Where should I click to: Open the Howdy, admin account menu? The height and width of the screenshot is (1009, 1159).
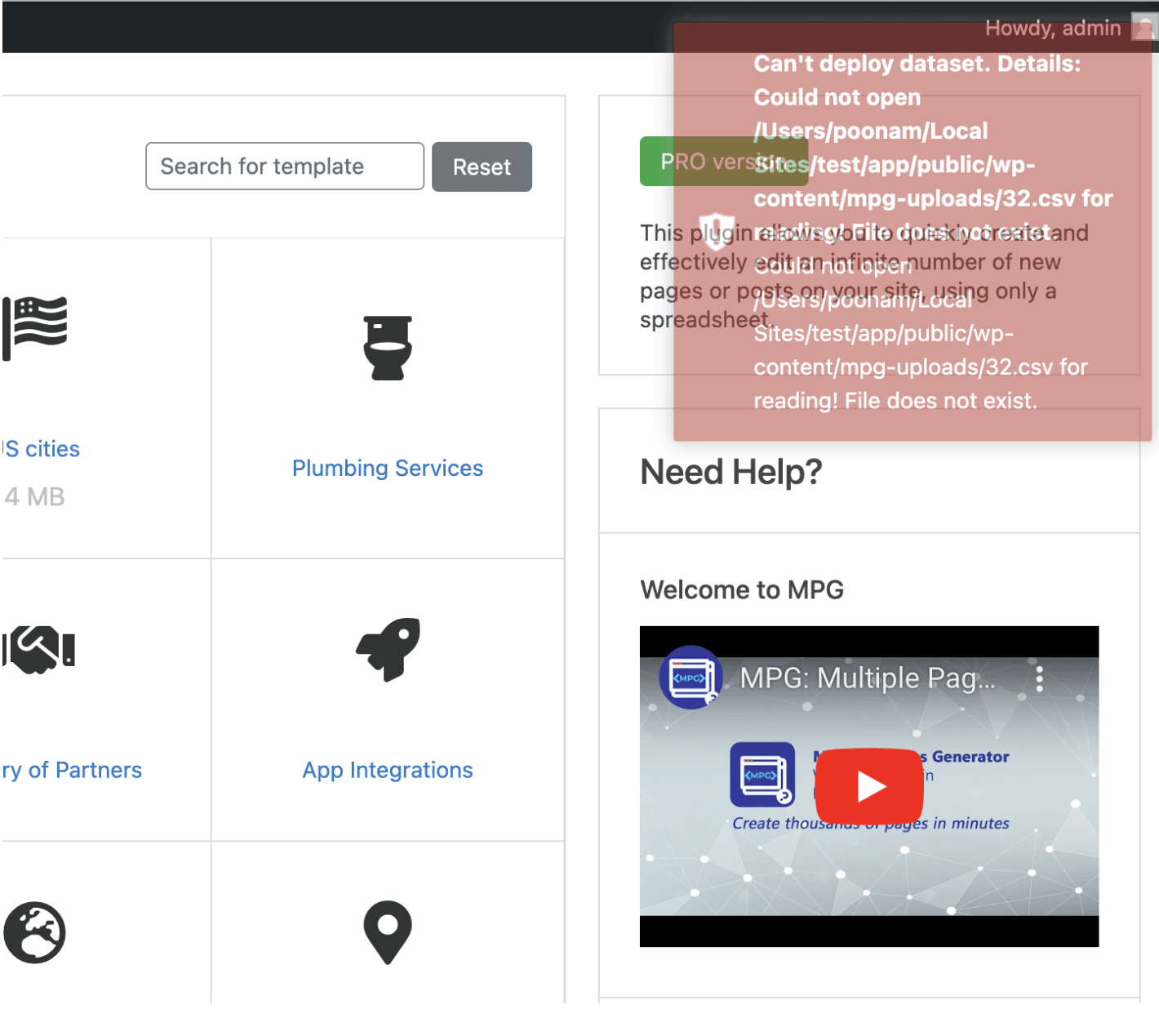pyautogui.click(x=1052, y=29)
